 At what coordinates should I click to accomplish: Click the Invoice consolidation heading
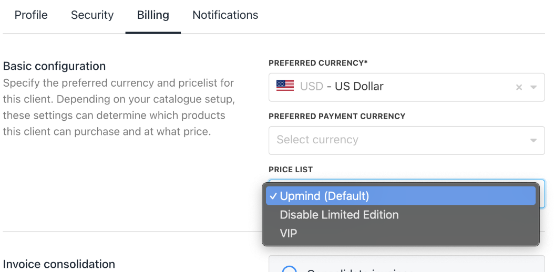pyautogui.click(x=59, y=264)
